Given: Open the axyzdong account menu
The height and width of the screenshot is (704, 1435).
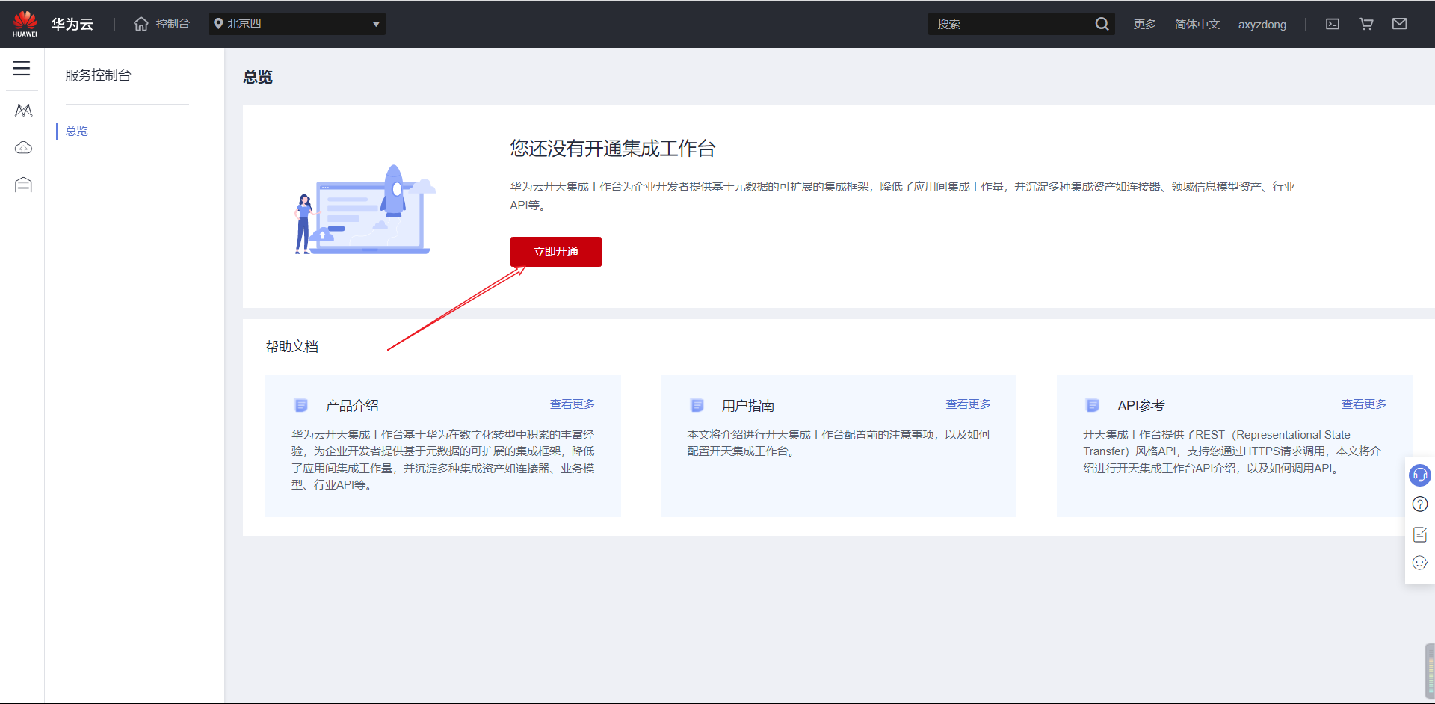Looking at the screenshot, I should coord(1262,24).
